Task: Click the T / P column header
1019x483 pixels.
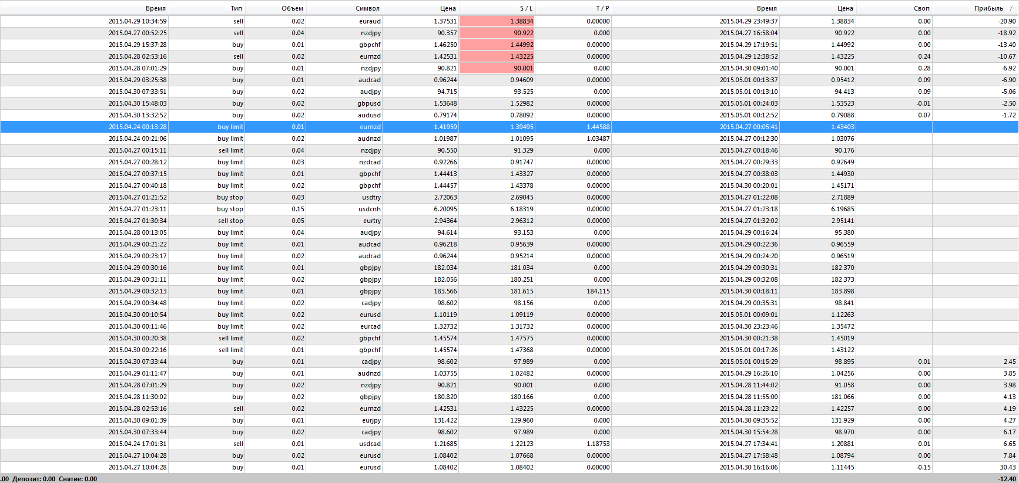Action: [x=573, y=8]
